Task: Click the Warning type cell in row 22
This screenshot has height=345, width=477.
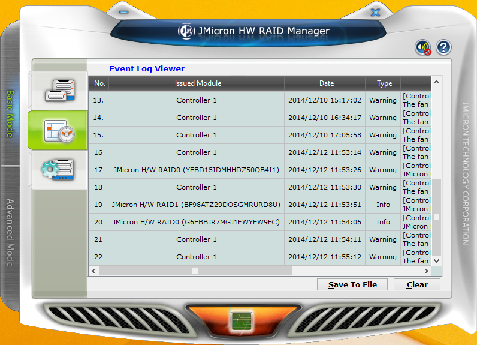Action: tap(383, 257)
